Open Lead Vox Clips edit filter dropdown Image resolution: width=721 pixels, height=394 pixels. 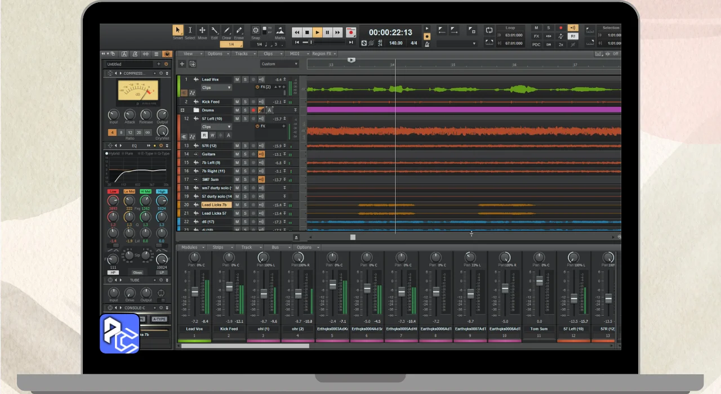[x=216, y=88]
